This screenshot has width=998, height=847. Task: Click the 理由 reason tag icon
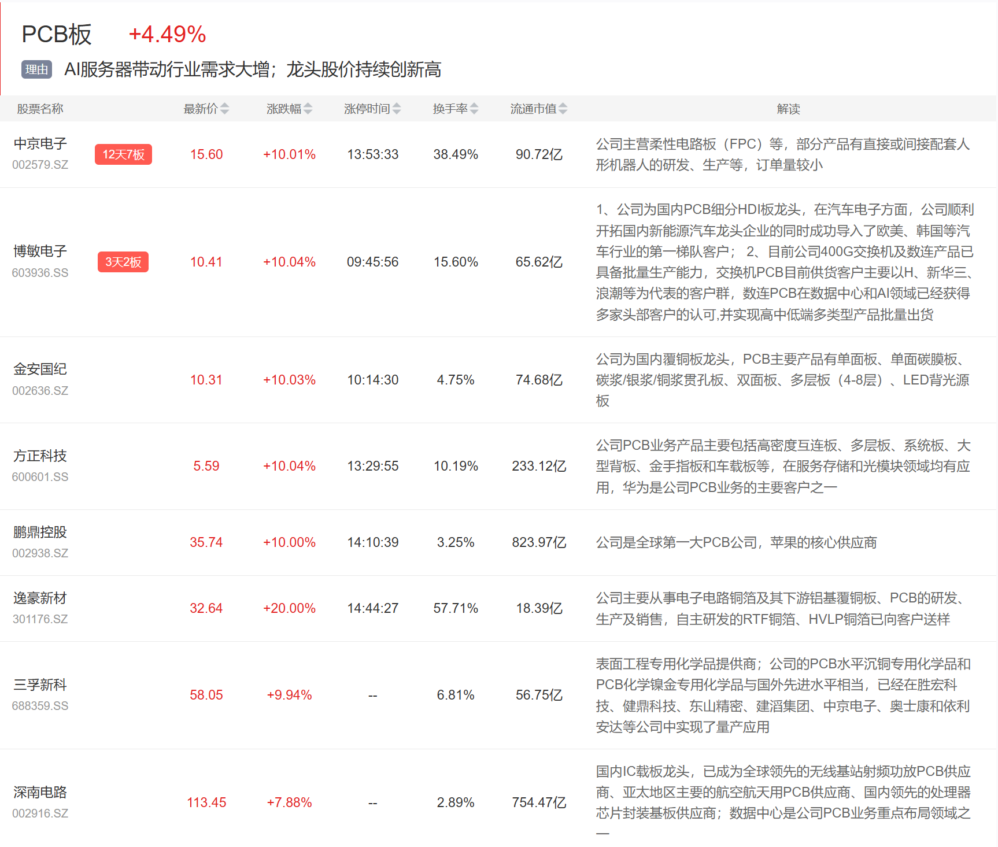(x=36, y=69)
